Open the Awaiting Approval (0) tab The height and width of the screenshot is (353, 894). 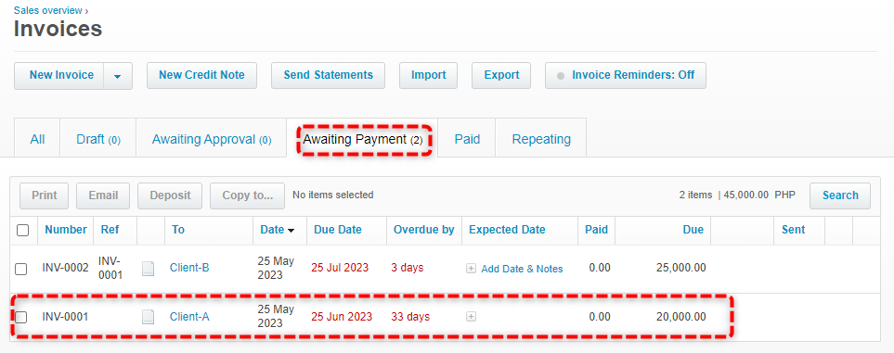211,139
